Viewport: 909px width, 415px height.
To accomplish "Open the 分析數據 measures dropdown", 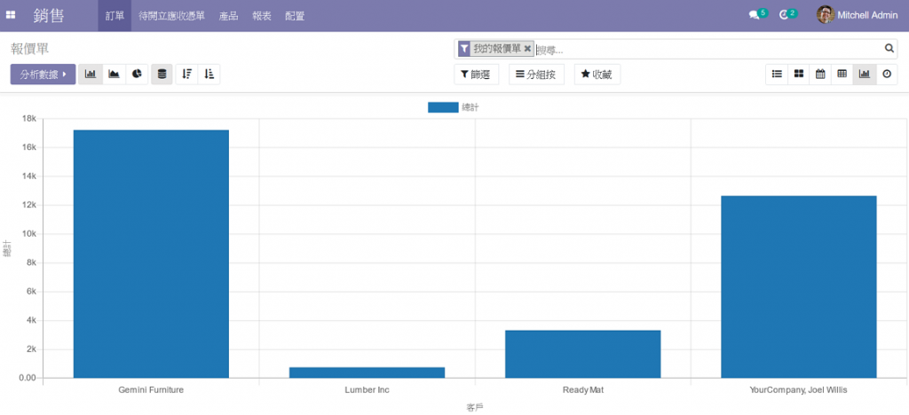I will pos(43,74).
